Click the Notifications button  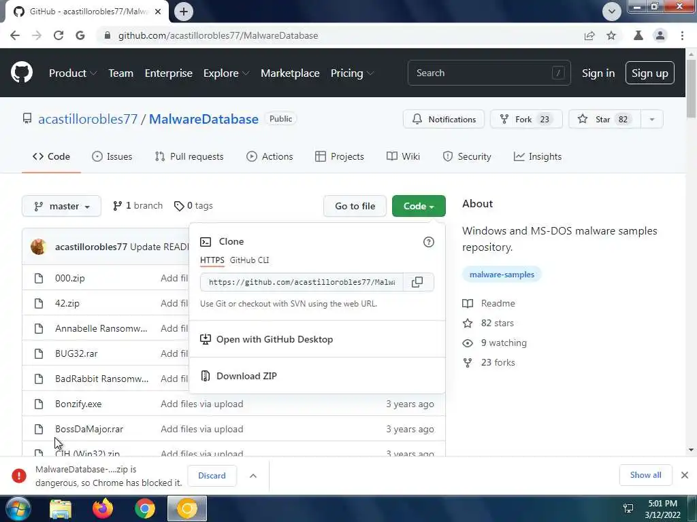(444, 120)
